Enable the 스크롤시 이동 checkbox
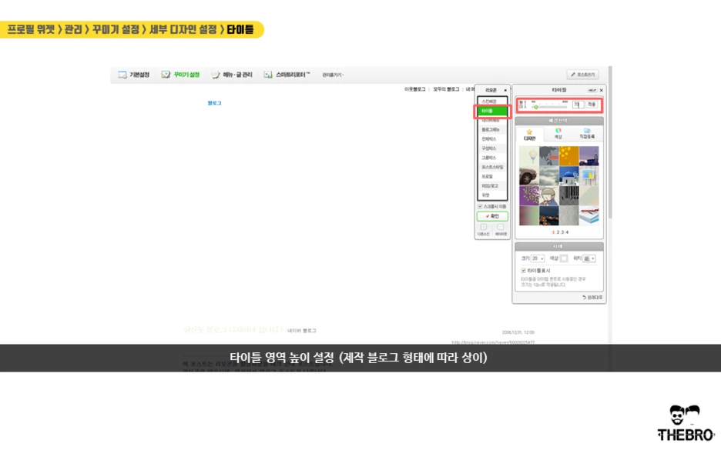The height and width of the screenshot is (450, 721). click(478, 206)
